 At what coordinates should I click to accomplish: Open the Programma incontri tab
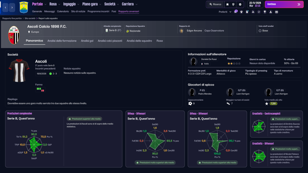(98, 11)
